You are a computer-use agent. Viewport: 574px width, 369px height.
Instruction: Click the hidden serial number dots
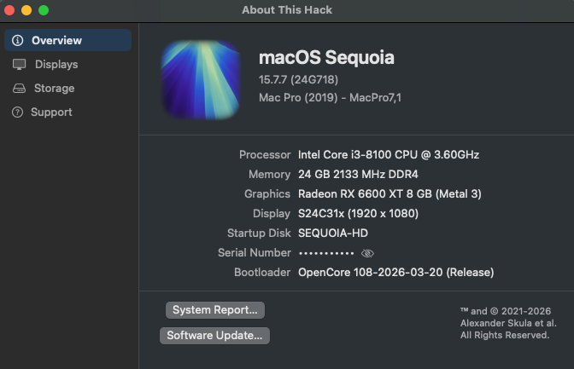pos(325,253)
